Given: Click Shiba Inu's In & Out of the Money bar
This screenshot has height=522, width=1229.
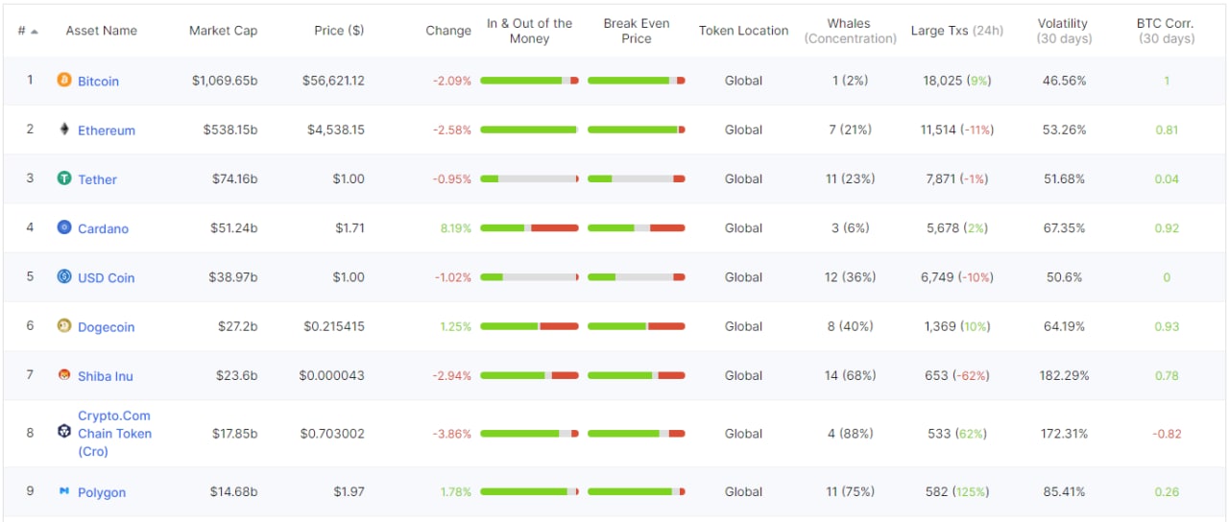Looking at the screenshot, I should (529, 375).
